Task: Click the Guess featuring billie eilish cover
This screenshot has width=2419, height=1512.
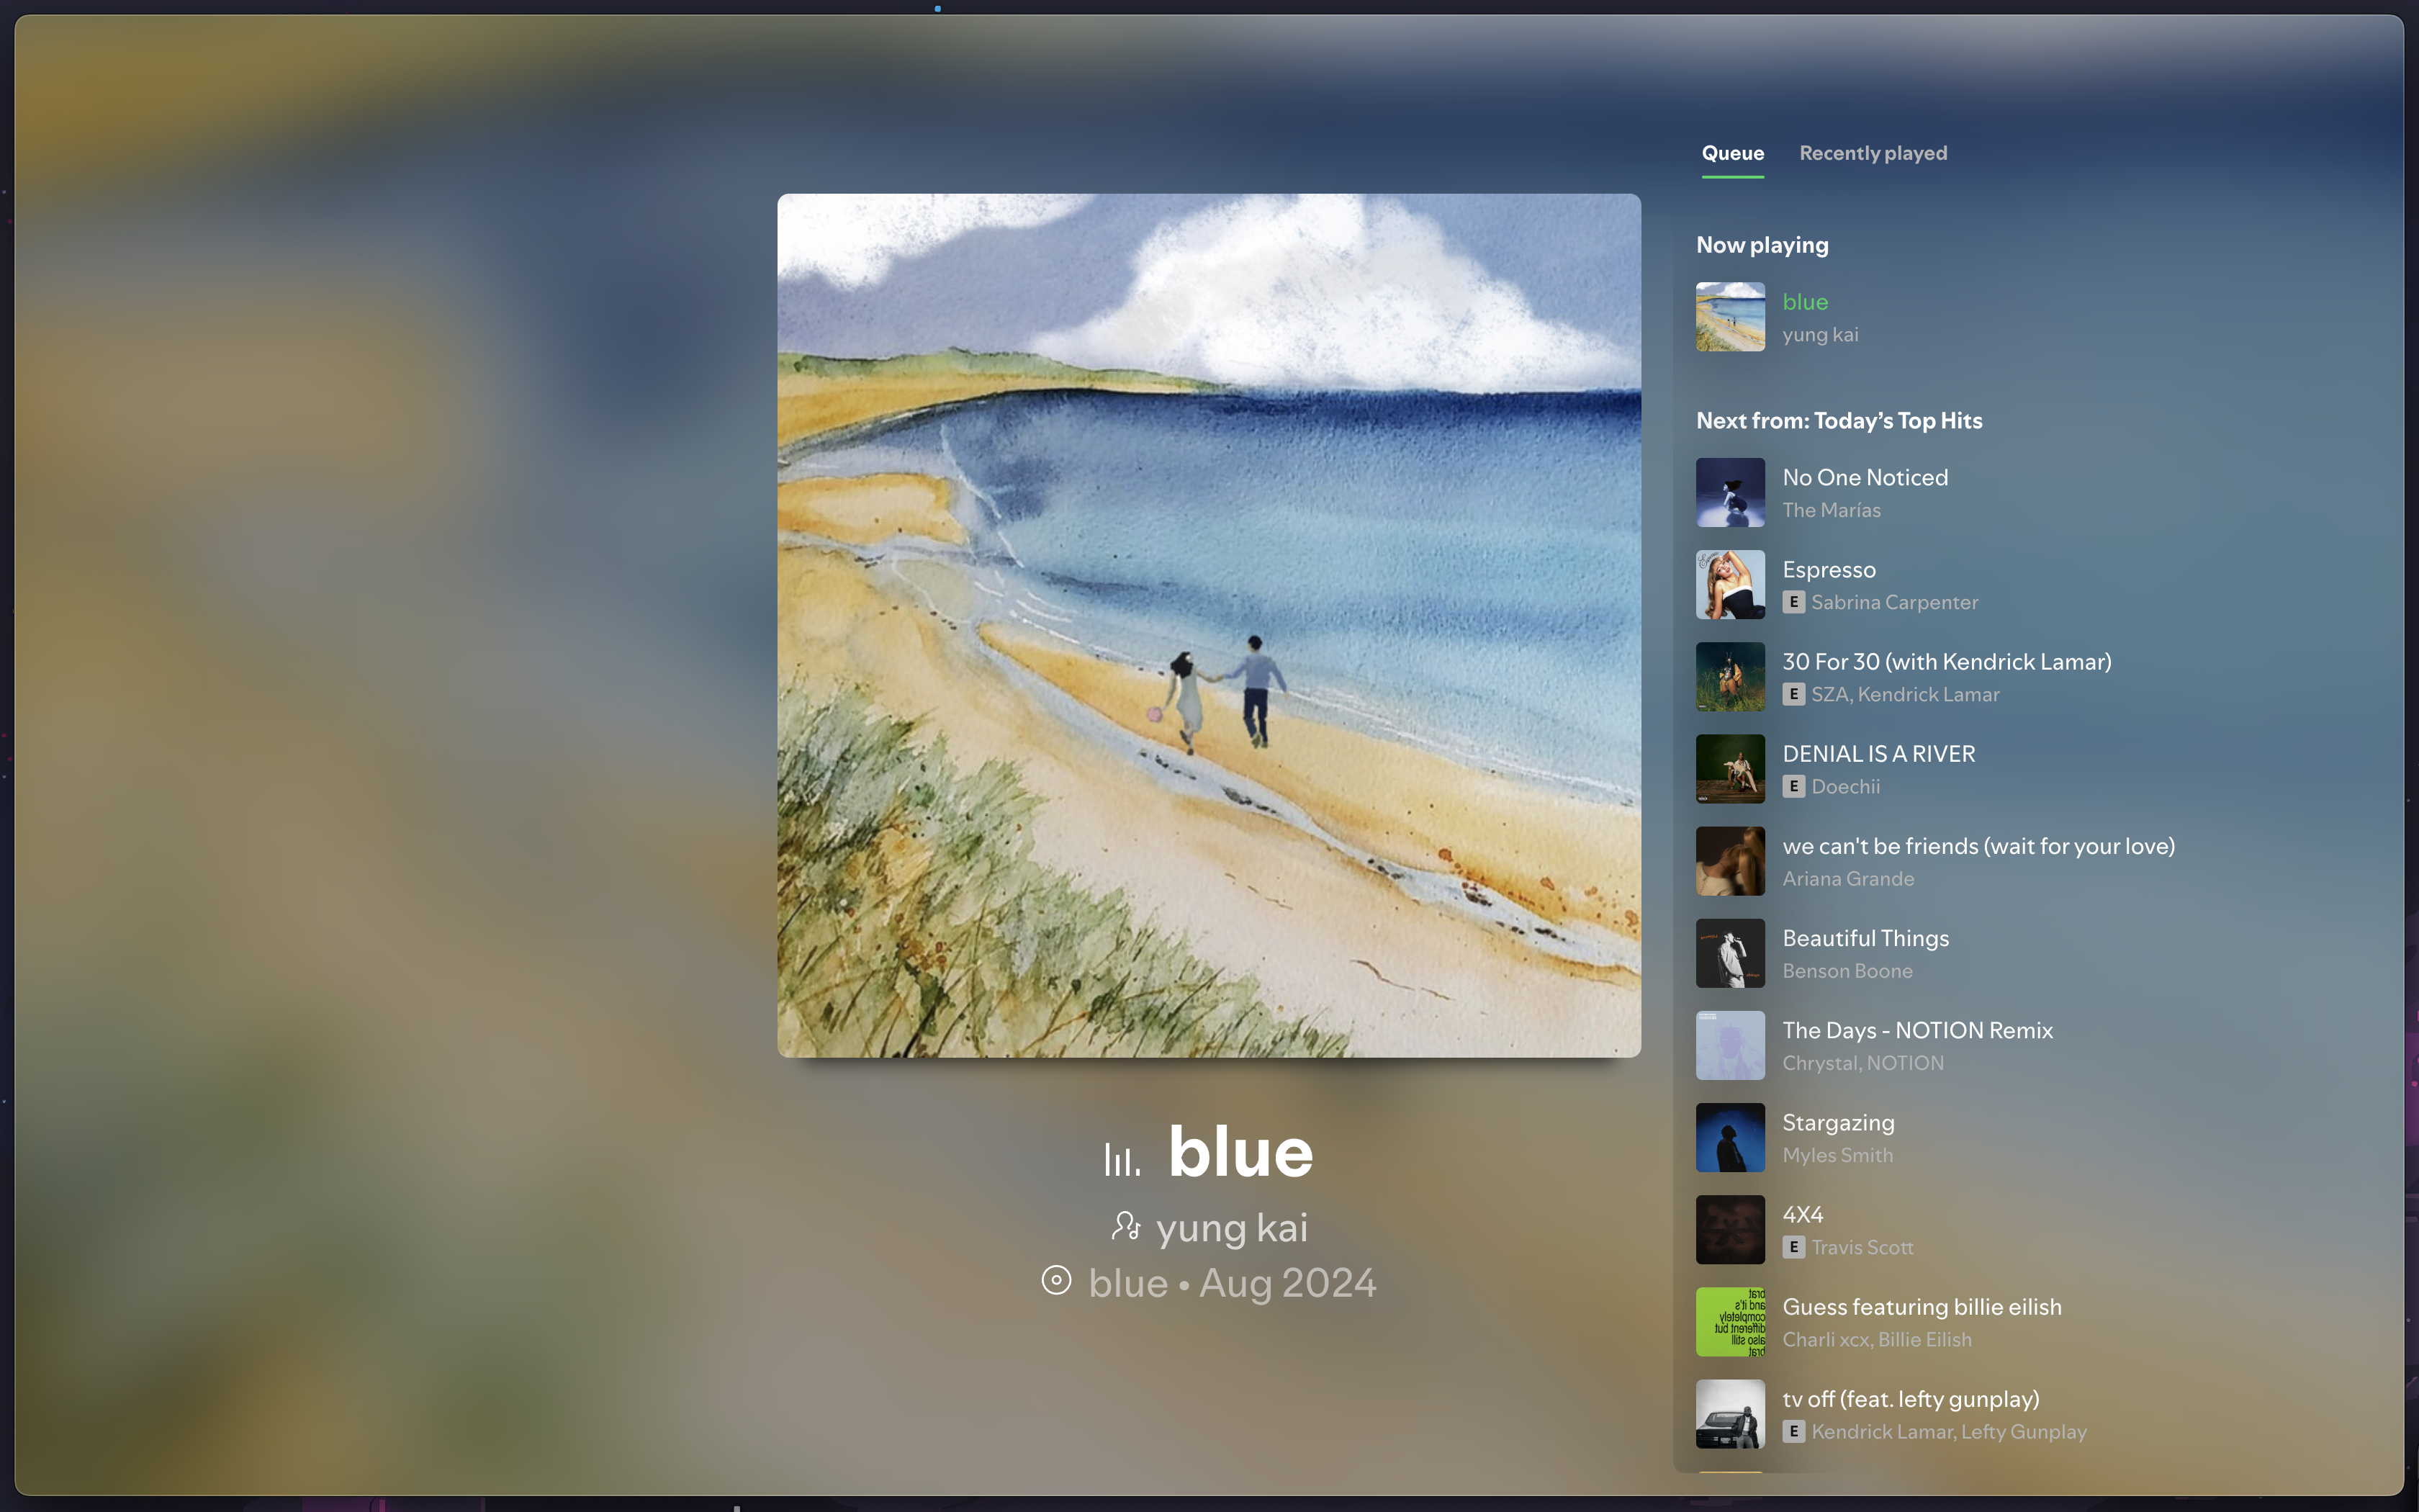Action: (x=1730, y=1322)
